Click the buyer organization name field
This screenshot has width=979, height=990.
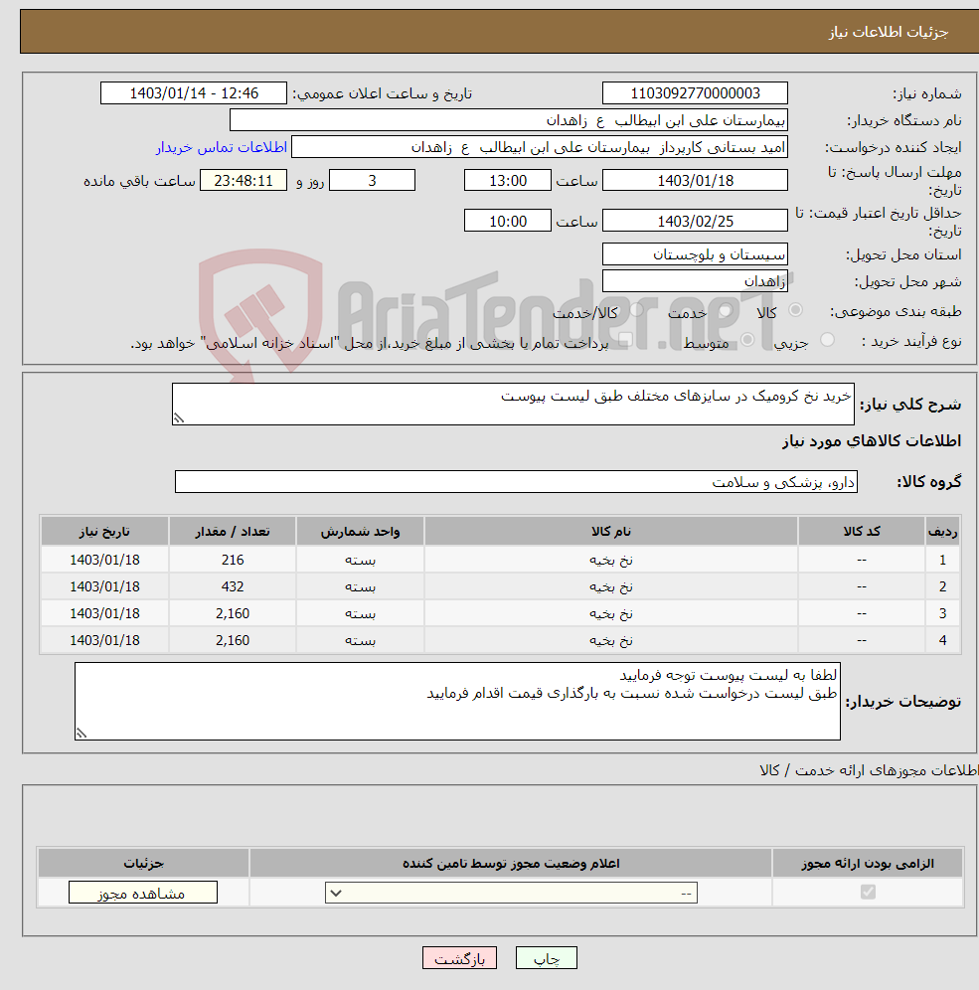(508, 120)
